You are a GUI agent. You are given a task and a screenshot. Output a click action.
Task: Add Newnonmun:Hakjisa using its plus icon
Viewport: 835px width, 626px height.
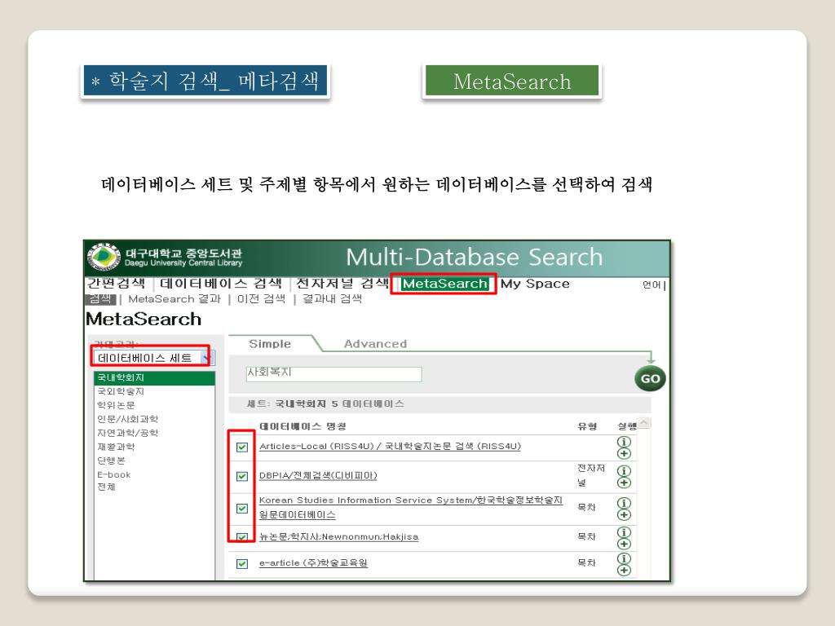624,544
